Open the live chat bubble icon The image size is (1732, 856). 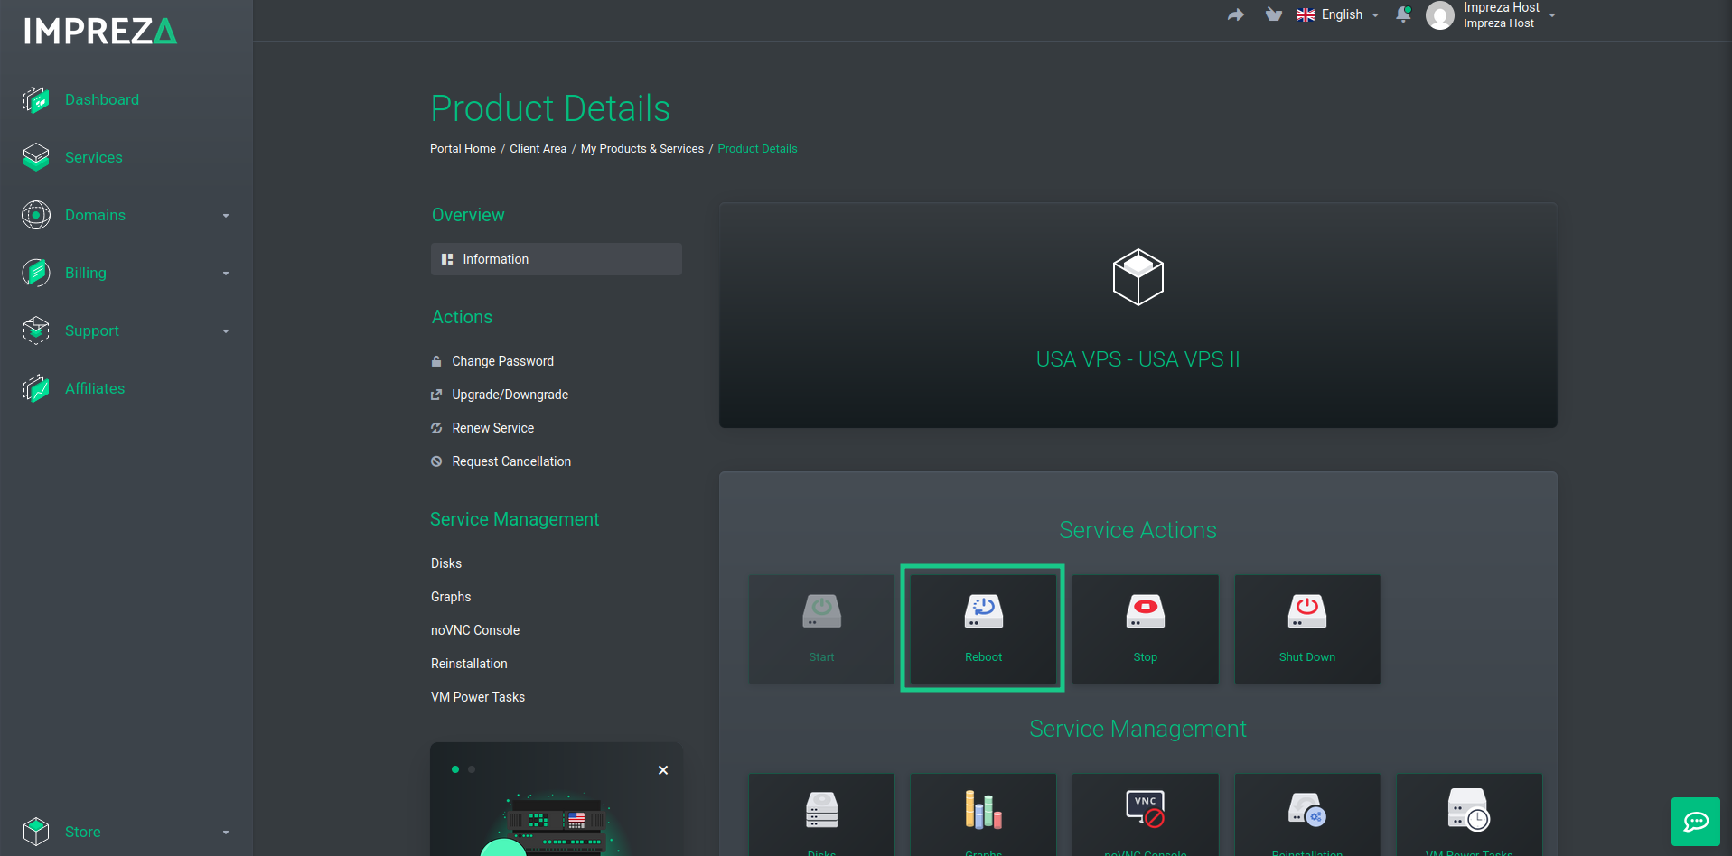pos(1696,822)
